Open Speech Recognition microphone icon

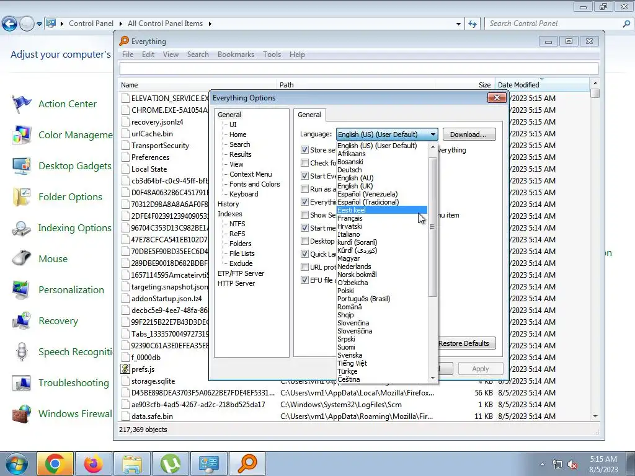click(x=22, y=352)
